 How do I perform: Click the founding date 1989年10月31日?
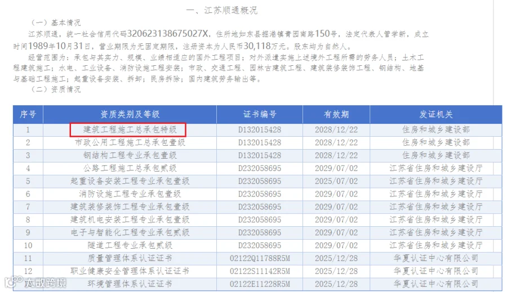point(59,46)
